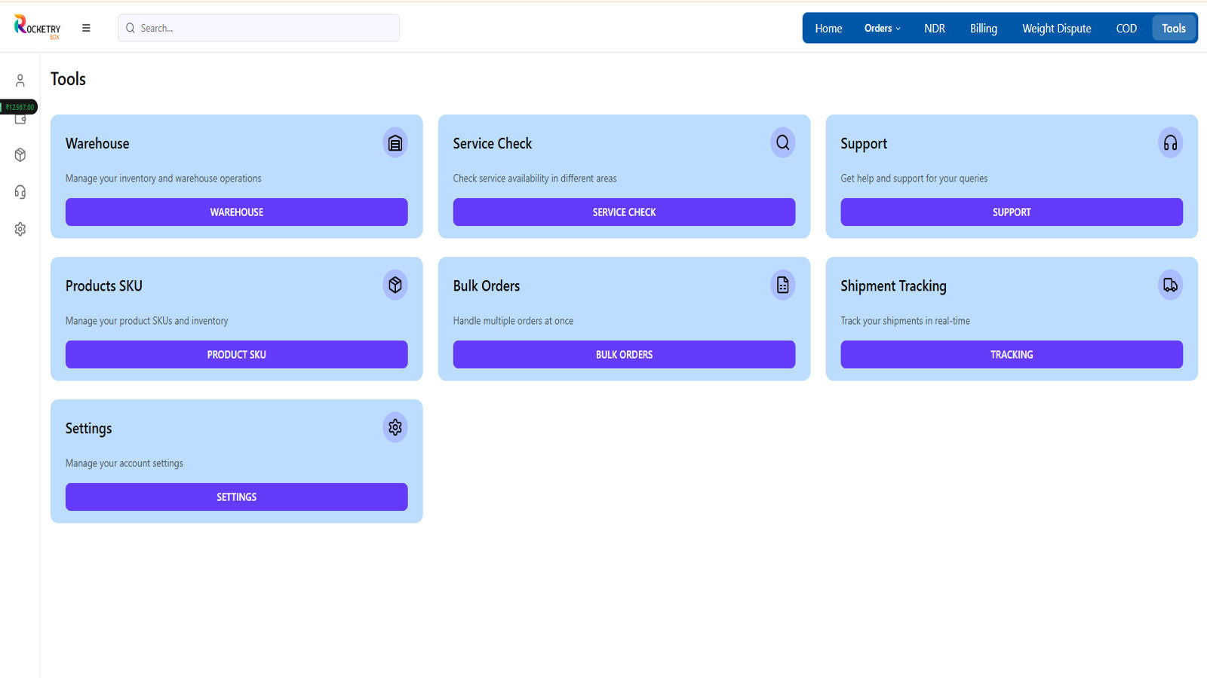
Task: Toggle the hamburger menu beside the logo
Action: [x=86, y=29]
